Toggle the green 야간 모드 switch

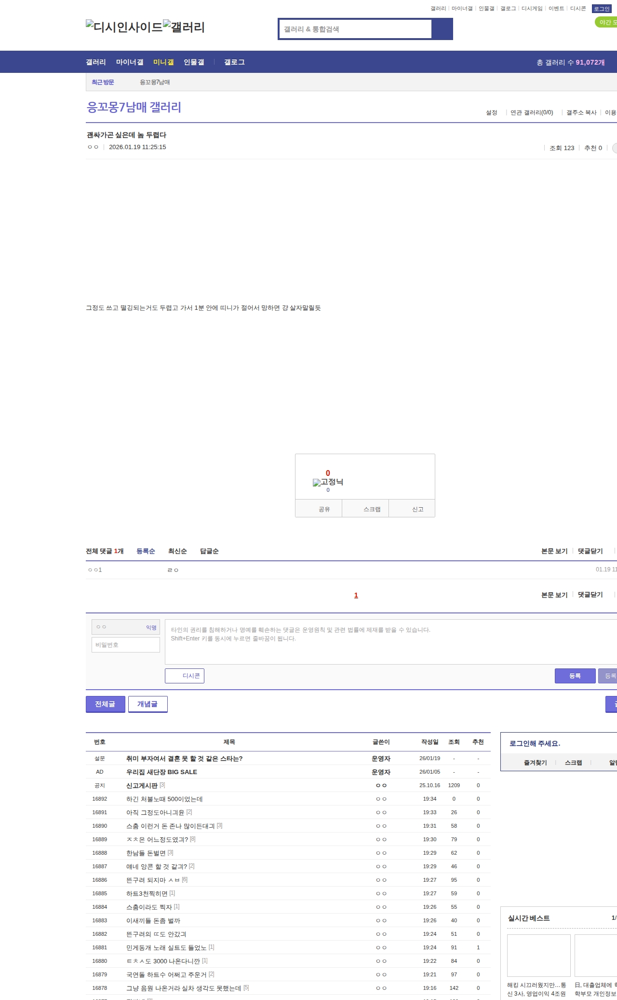tap(606, 22)
